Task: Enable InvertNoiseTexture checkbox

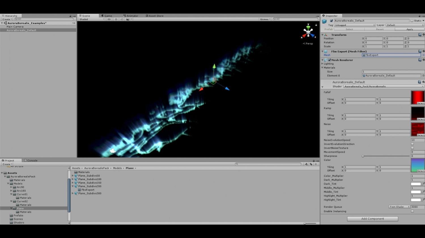Action: click(x=412, y=148)
